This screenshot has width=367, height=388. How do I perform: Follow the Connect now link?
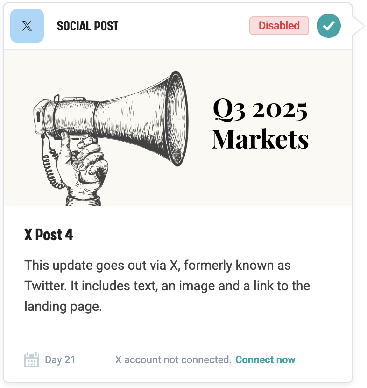265,360
